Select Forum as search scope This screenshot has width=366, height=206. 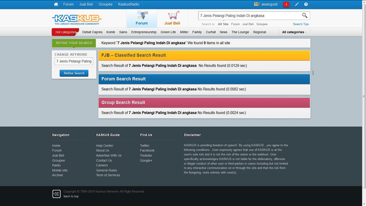click(x=235, y=24)
